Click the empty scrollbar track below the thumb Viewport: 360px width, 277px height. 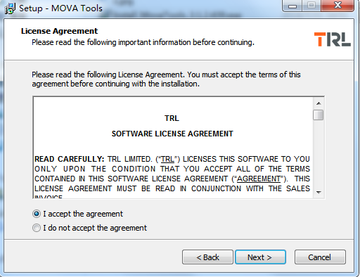(x=319, y=154)
